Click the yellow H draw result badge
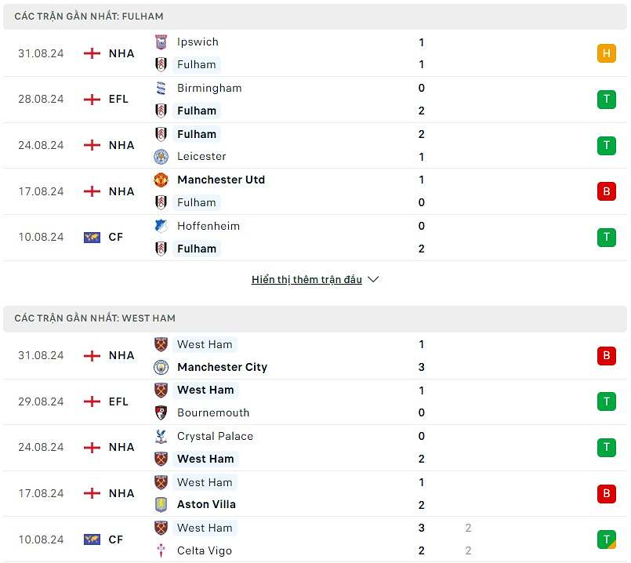This screenshot has width=631, height=563. [x=606, y=53]
